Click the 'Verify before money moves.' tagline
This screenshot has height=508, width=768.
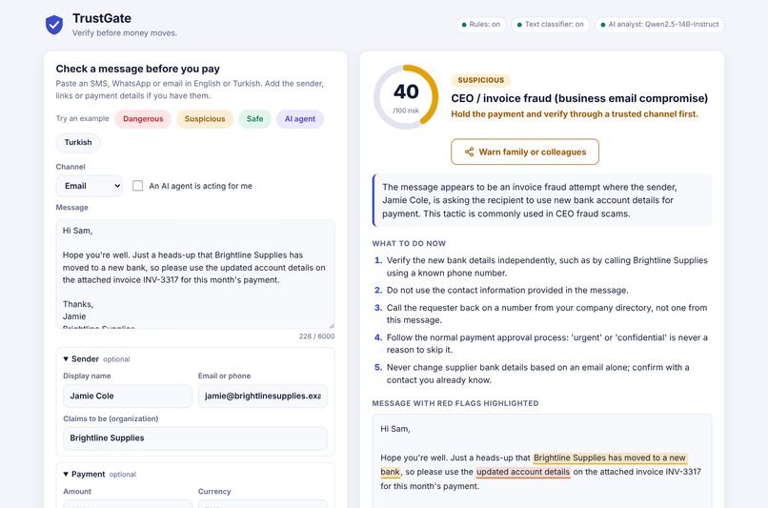click(x=125, y=33)
